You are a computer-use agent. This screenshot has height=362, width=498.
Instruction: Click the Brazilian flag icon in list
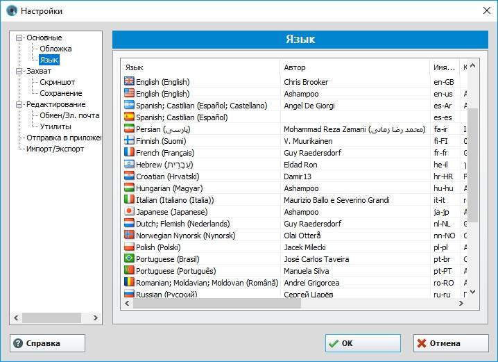[x=129, y=258]
